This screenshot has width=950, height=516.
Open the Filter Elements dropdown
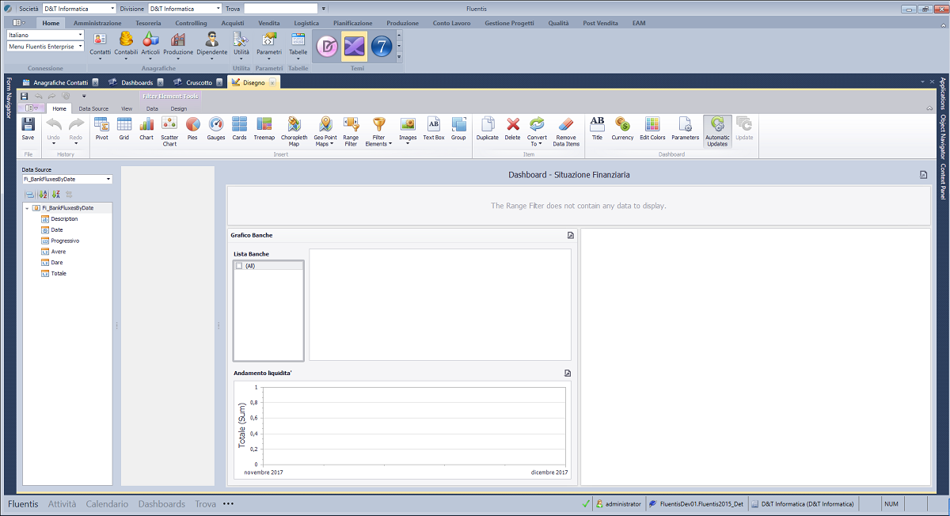pos(378,131)
